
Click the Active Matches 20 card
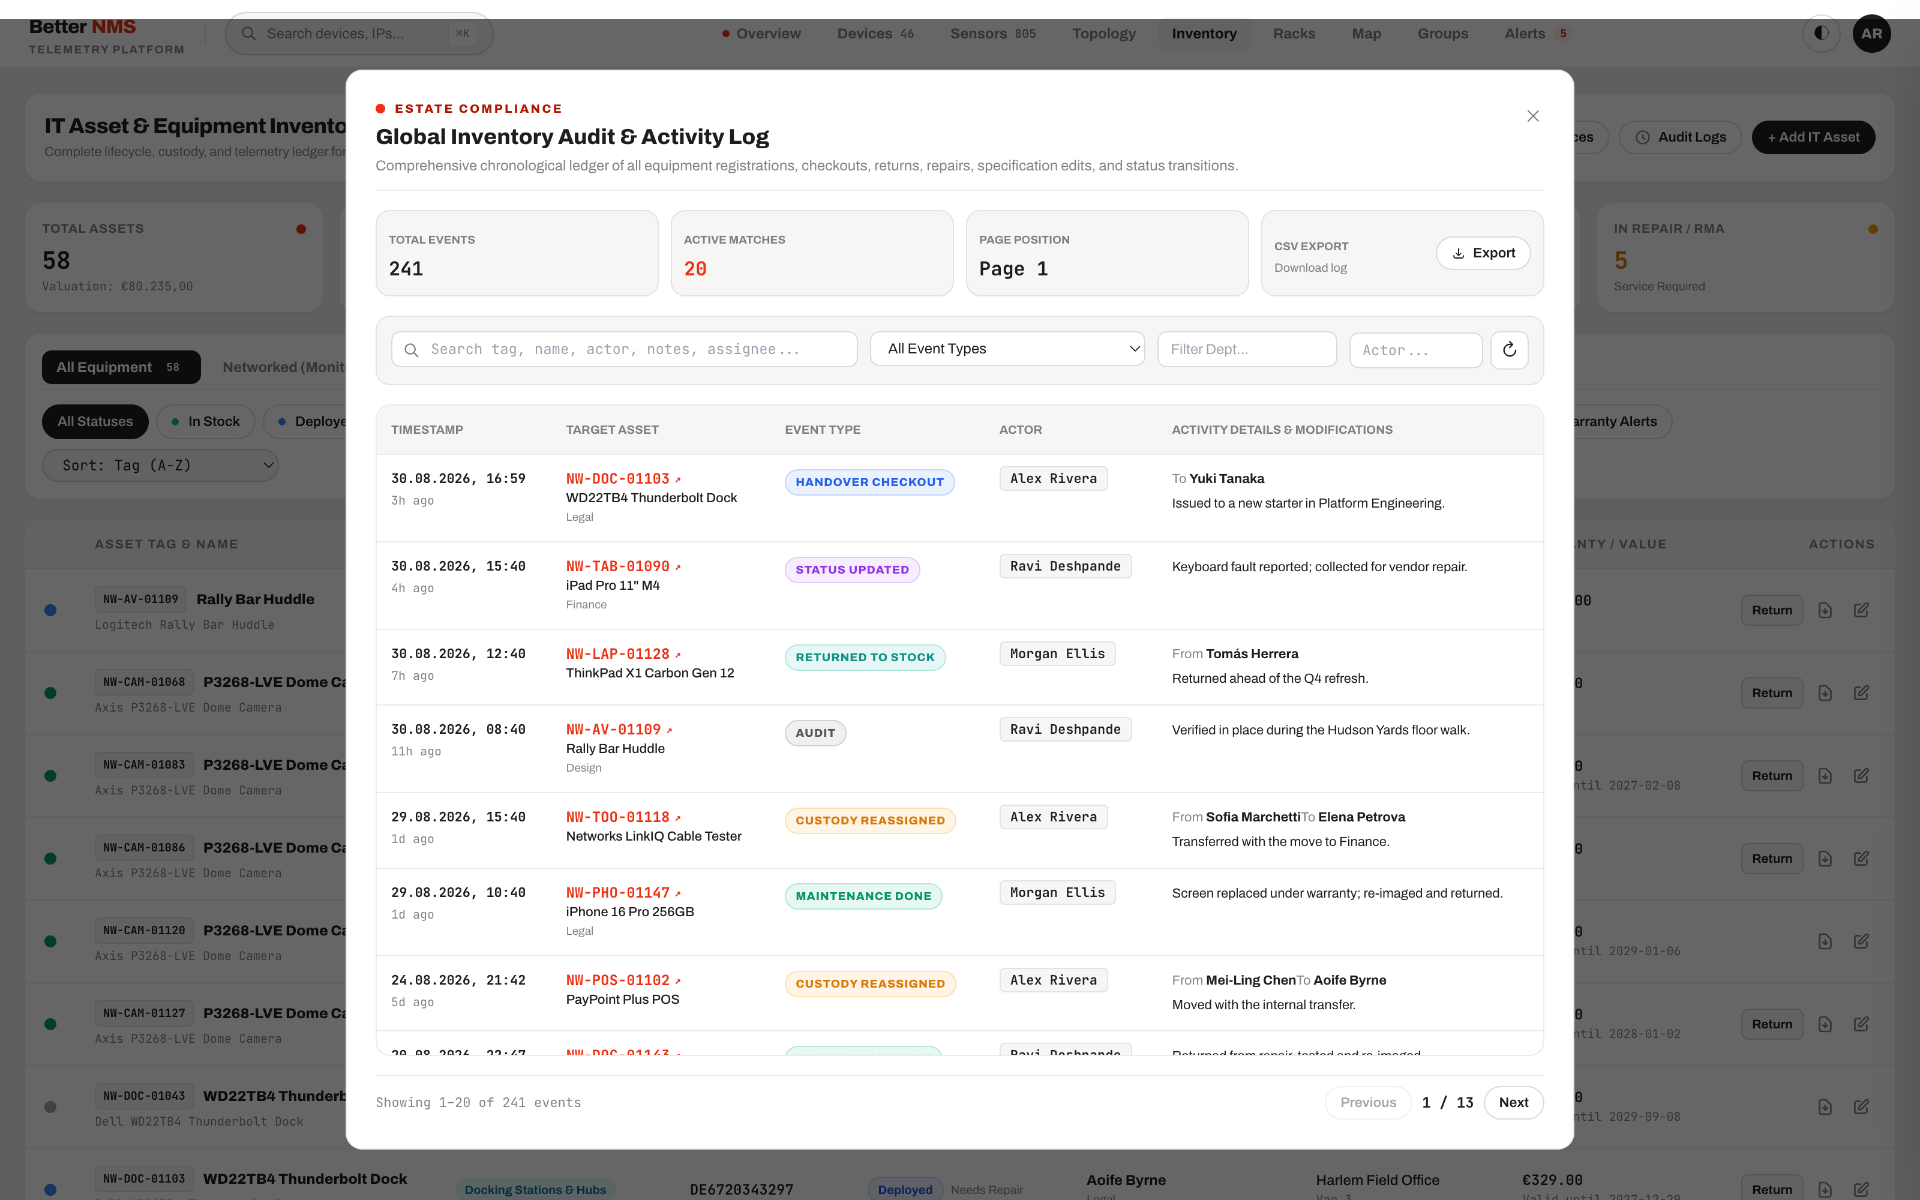(x=812, y=253)
